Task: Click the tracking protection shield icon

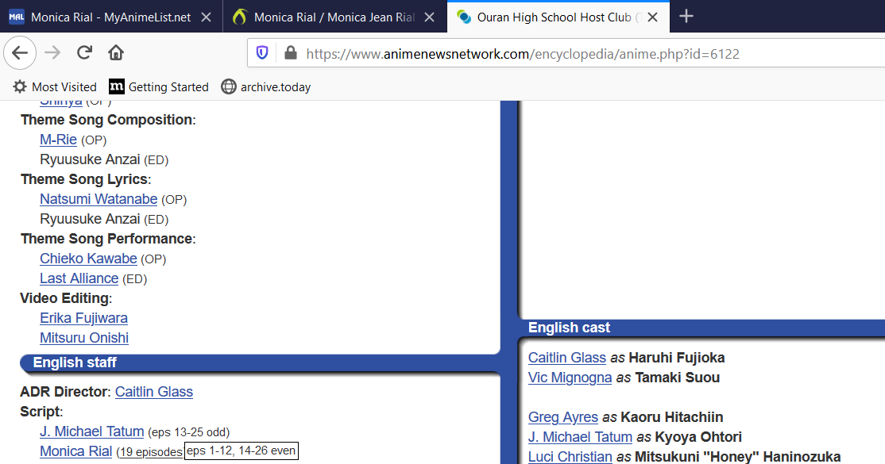Action: [x=262, y=53]
